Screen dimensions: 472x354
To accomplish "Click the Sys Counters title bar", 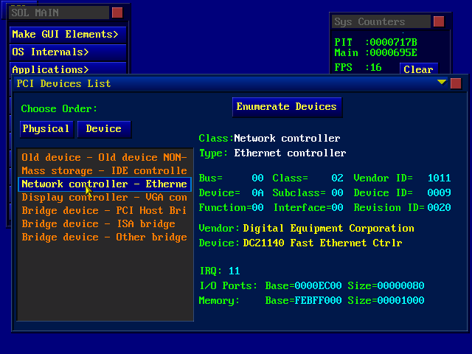I will [x=381, y=21].
